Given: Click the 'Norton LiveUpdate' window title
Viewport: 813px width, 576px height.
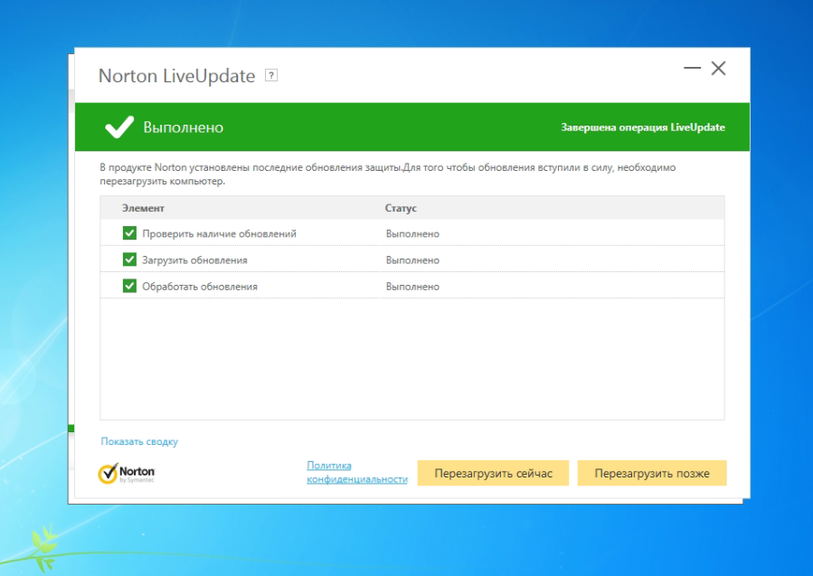Looking at the screenshot, I should click(176, 76).
